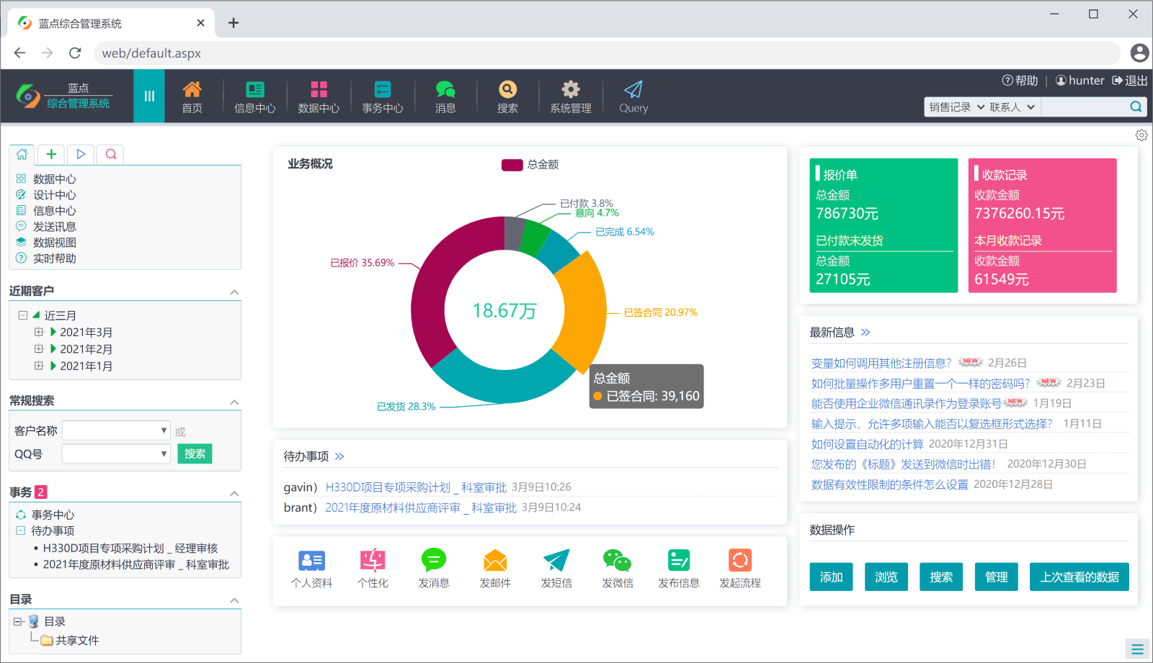Click the browser address bar
The height and width of the screenshot is (663, 1153).
pyautogui.click(x=607, y=53)
